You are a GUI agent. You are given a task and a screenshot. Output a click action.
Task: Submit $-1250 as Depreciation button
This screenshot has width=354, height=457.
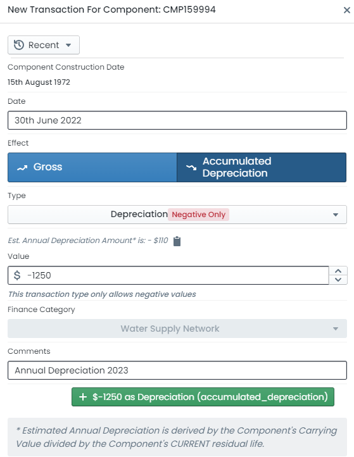[x=203, y=397]
